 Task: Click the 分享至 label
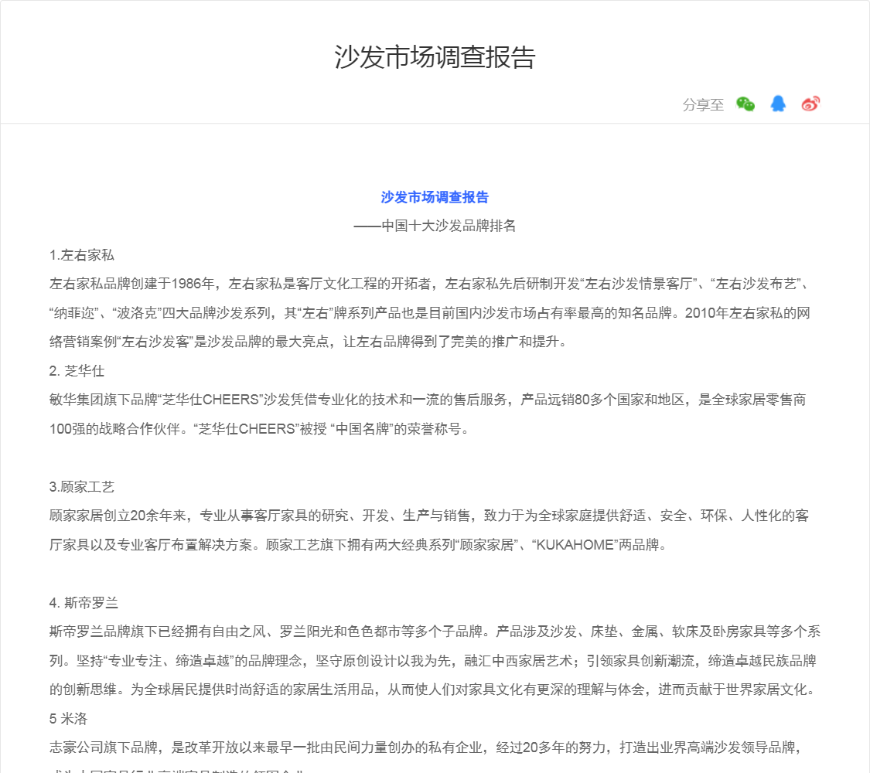coord(703,105)
